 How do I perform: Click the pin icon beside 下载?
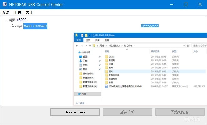click(100, 61)
